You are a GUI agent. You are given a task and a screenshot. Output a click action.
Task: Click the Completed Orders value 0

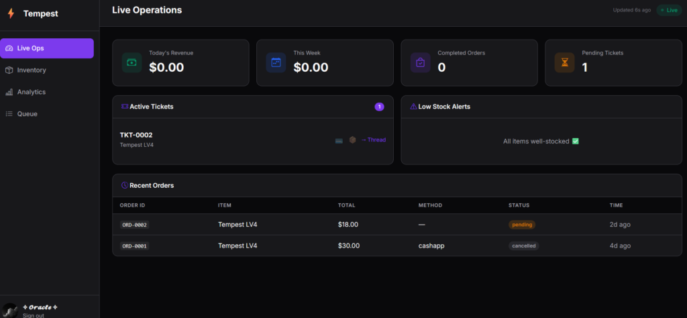coord(441,68)
